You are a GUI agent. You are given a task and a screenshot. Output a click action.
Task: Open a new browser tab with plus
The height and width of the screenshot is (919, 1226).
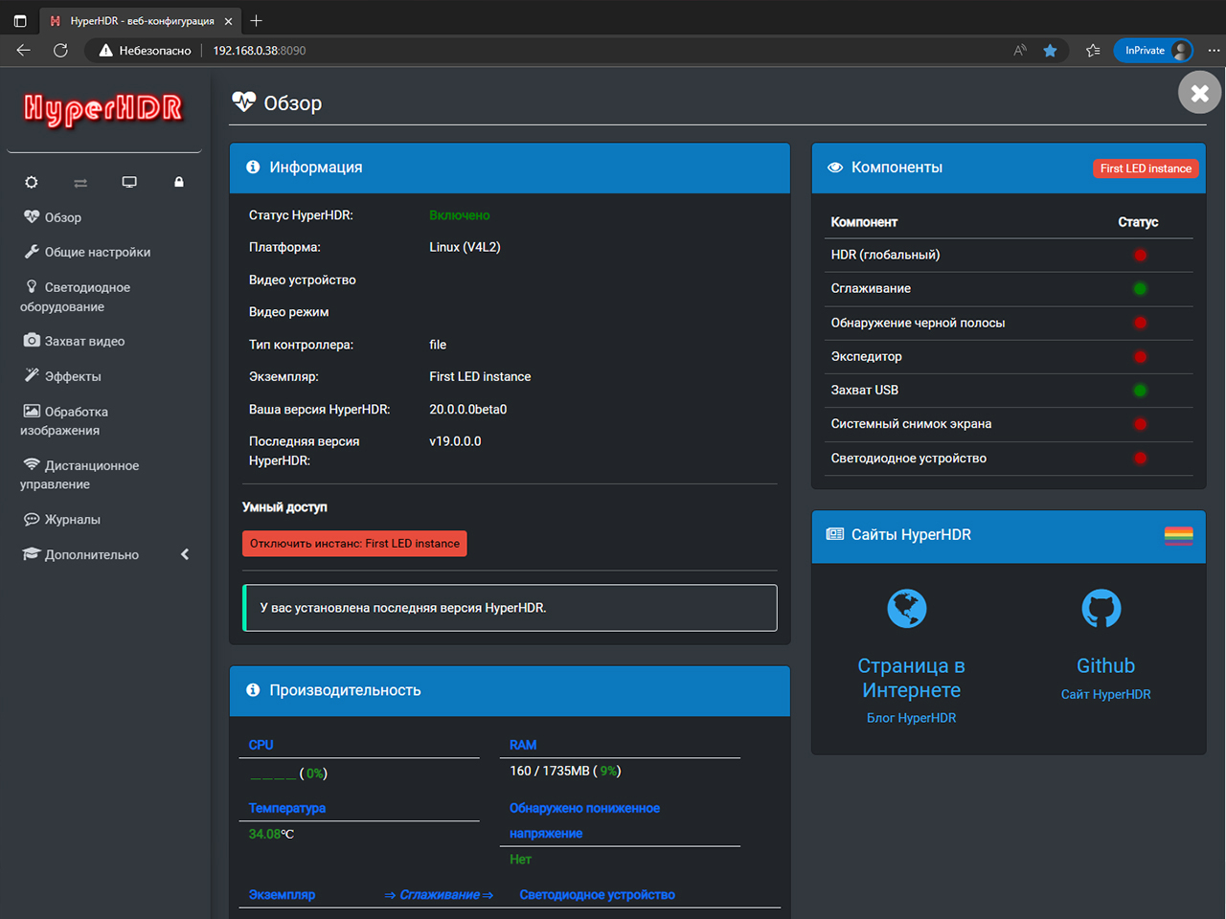(x=256, y=20)
